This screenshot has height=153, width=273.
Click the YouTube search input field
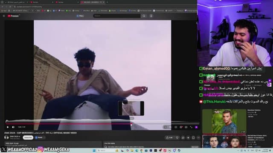[x=117, y=16]
